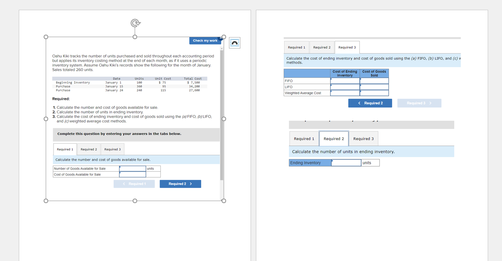Image resolution: width=502 pixels, height=261 pixels.
Task: Click the "Cost of Goods Sold" column header
Action: click(x=374, y=73)
